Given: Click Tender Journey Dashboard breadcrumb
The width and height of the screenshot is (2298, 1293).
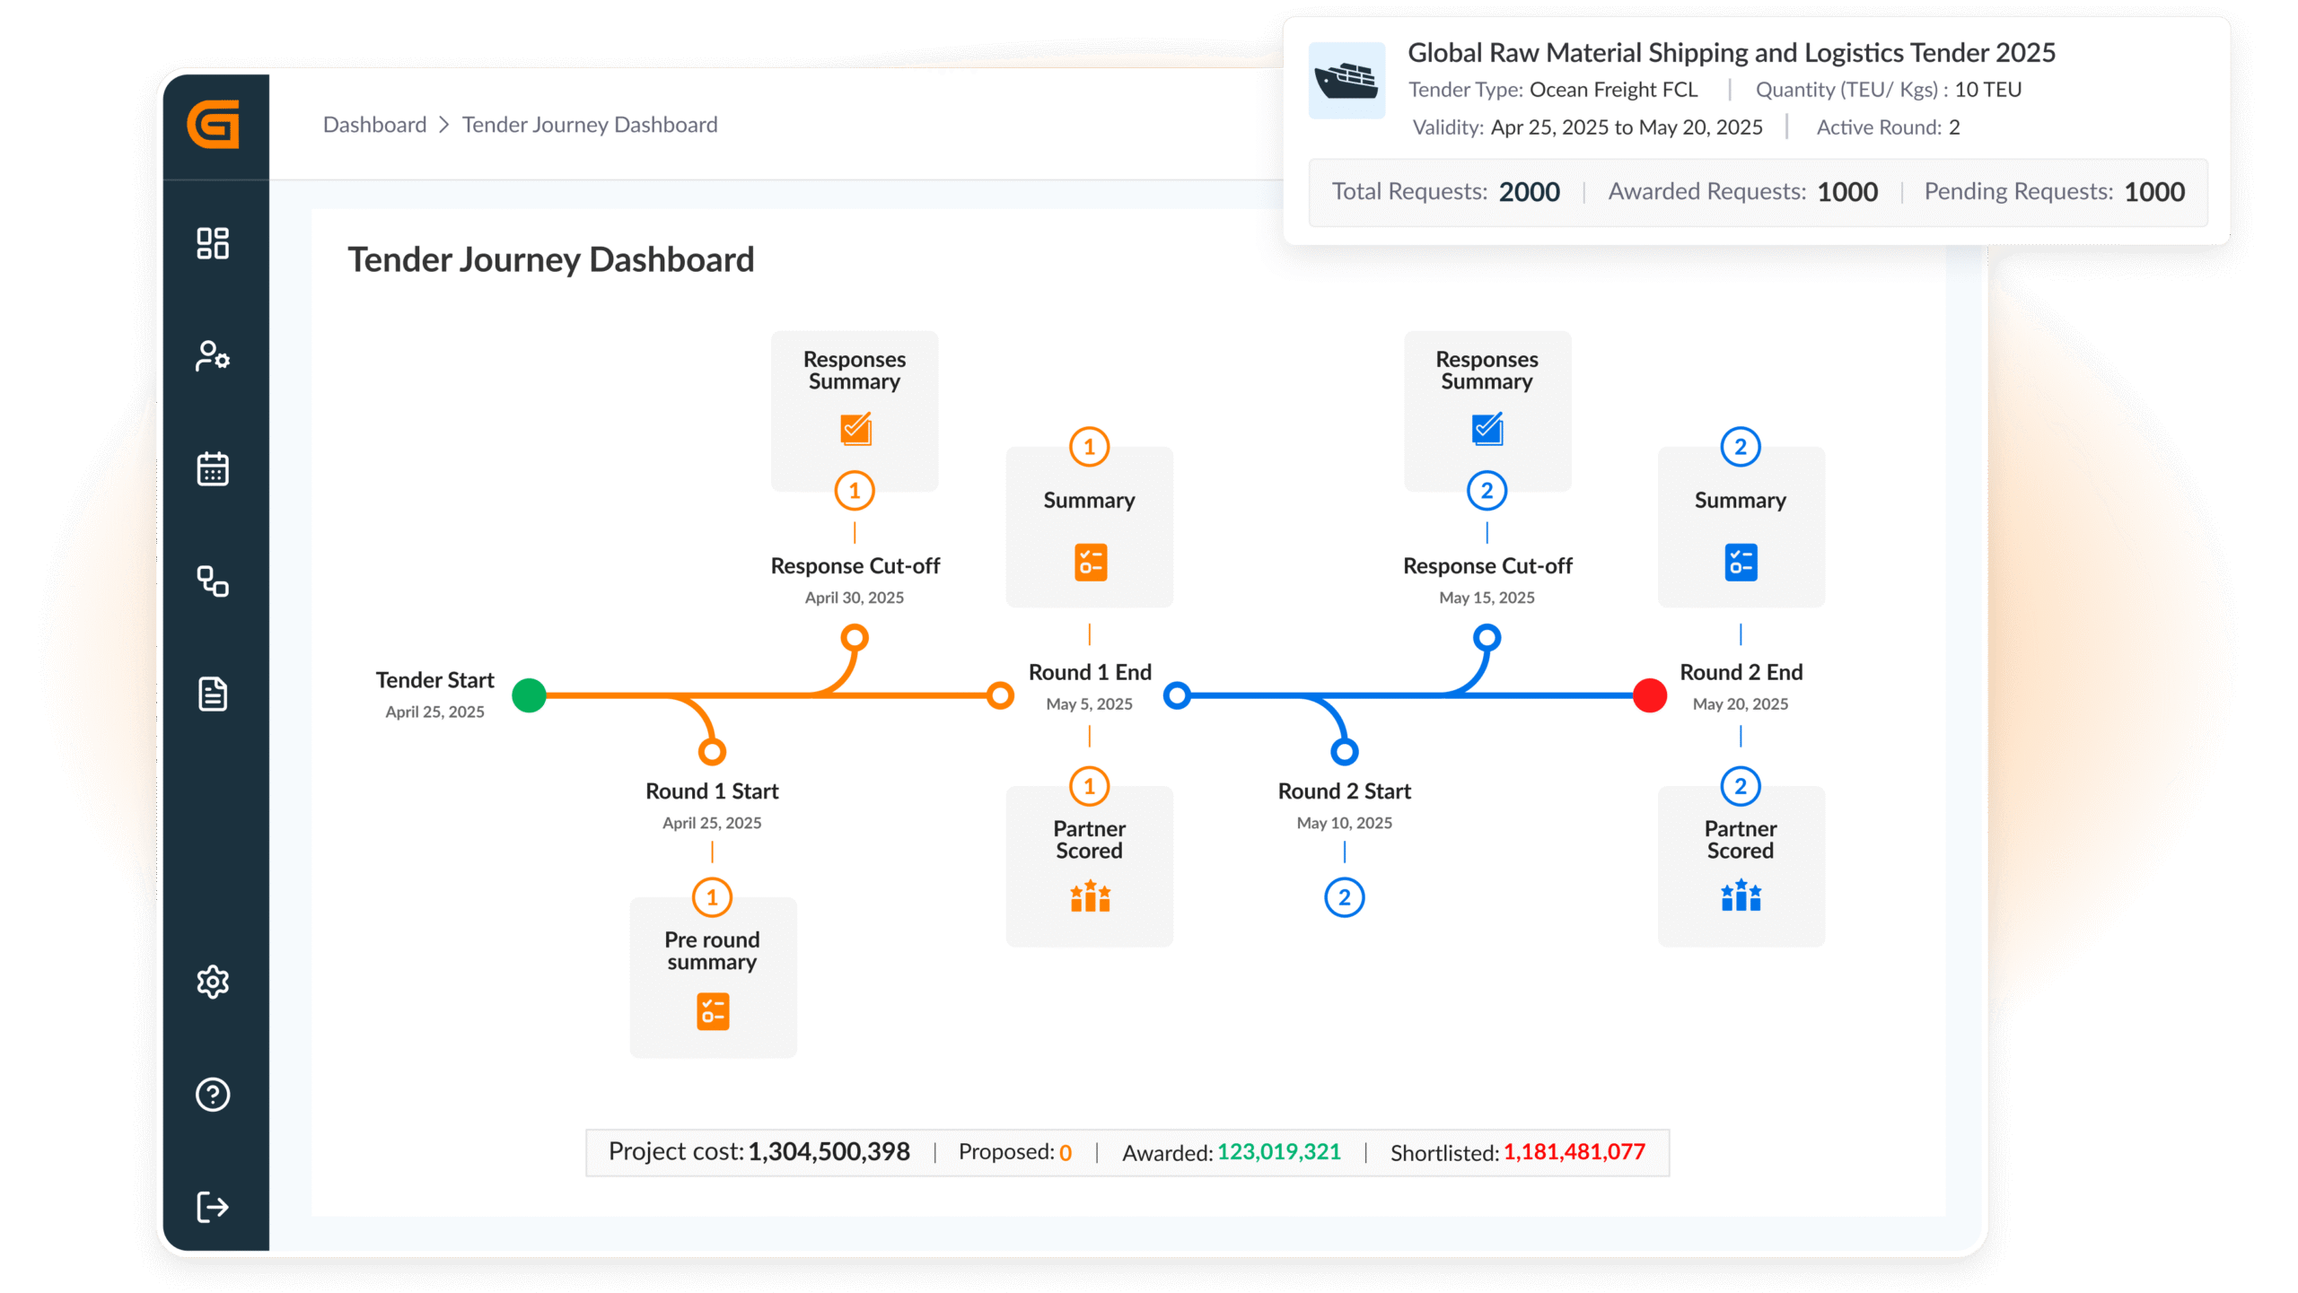Looking at the screenshot, I should click(x=590, y=125).
